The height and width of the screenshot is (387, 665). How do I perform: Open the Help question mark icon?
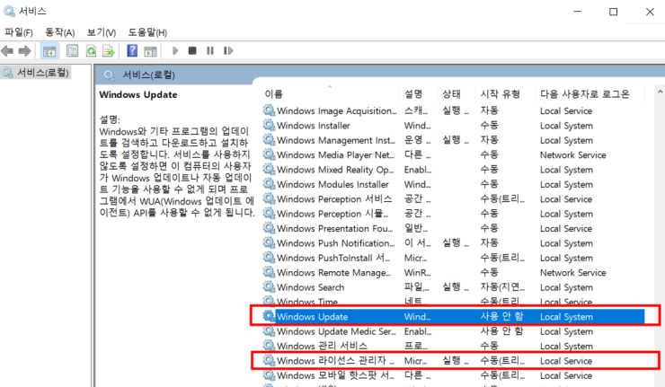point(132,51)
